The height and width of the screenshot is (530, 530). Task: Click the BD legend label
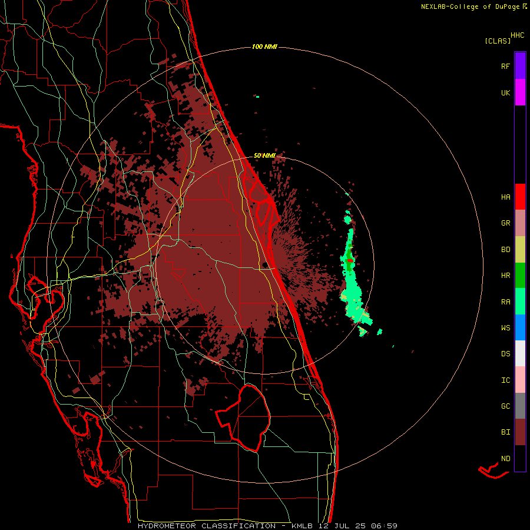505,250
